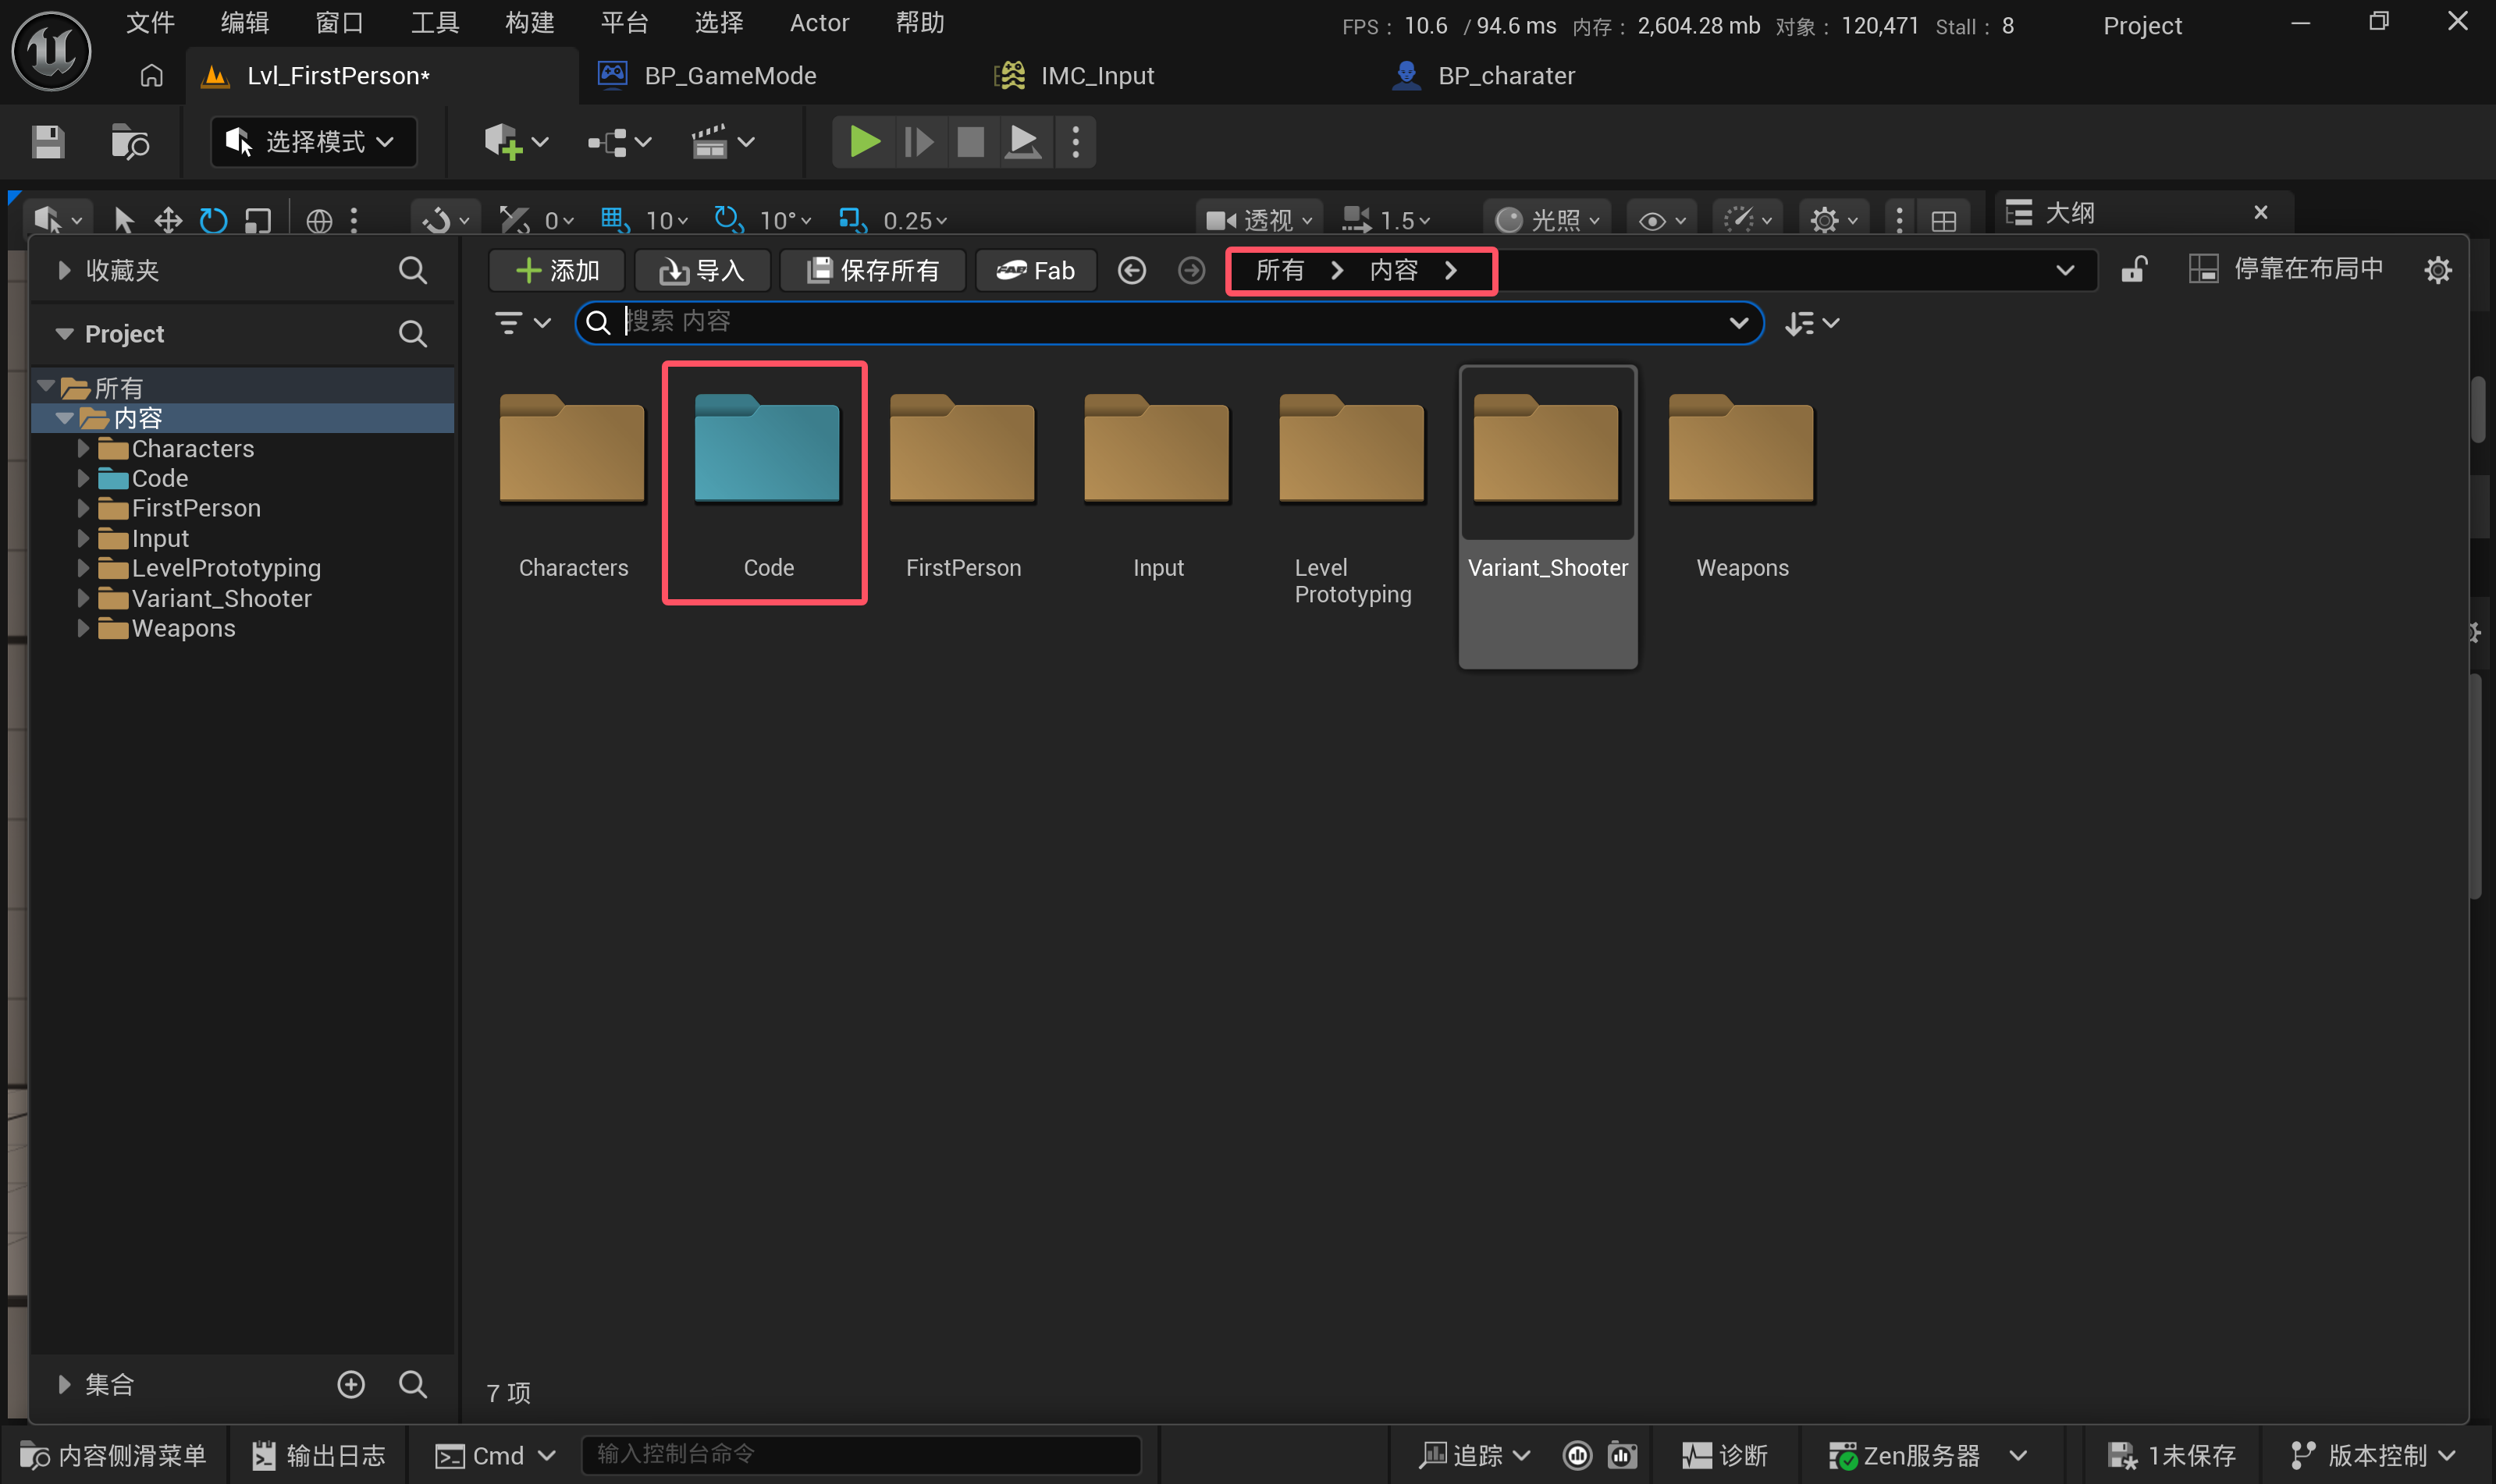Toggle rotation snapping in viewport toolbar

pyautogui.click(x=727, y=220)
